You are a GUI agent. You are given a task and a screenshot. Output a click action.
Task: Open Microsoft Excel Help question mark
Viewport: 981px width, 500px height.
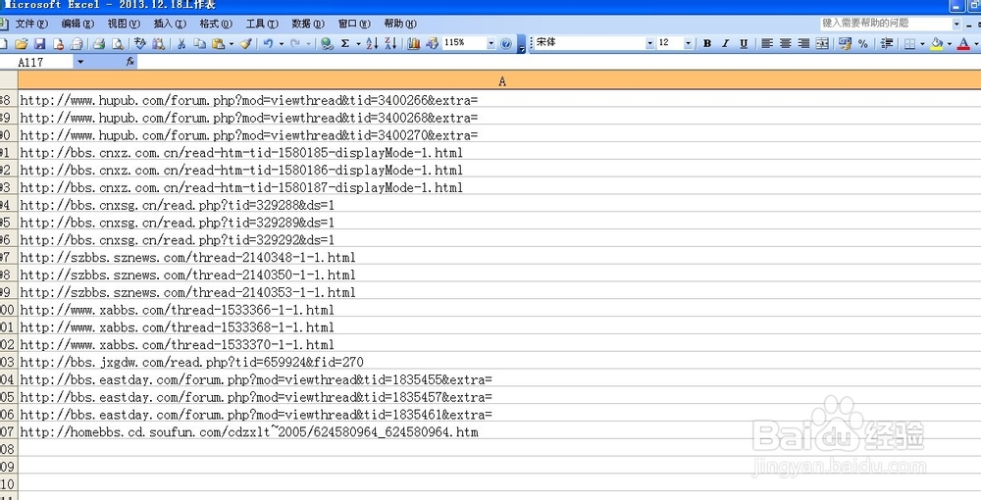tap(506, 44)
